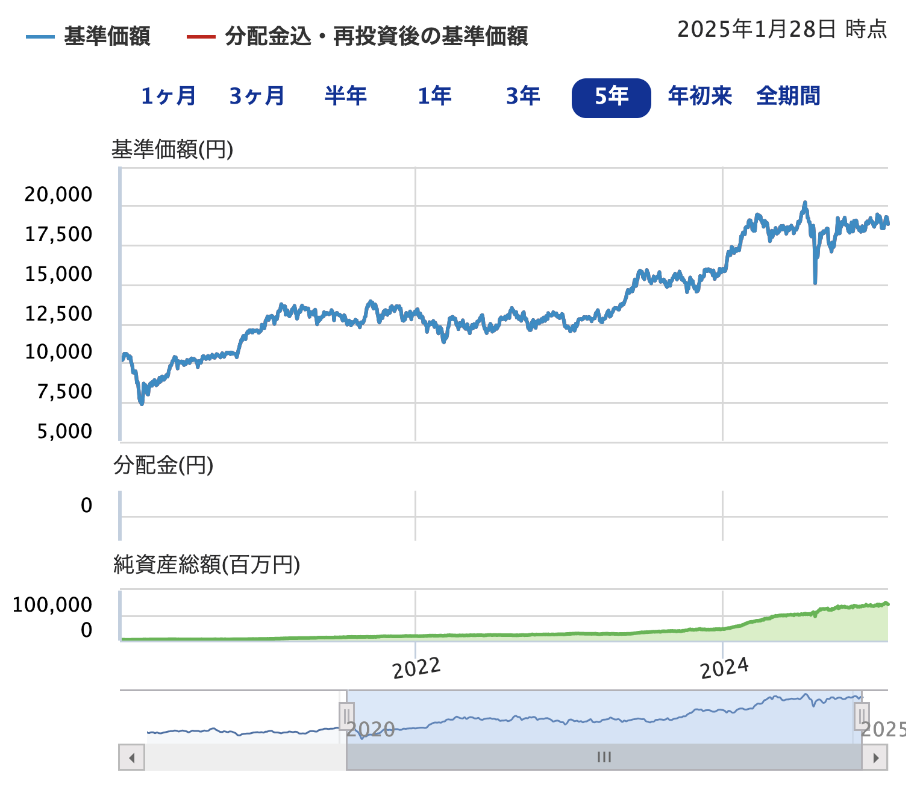Select the 年初来 range option

[699, 96]
